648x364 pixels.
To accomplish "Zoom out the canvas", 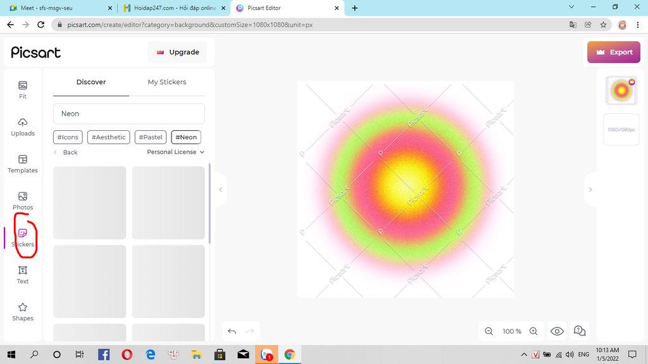I will pyautogui.click(x=489, y=331).
